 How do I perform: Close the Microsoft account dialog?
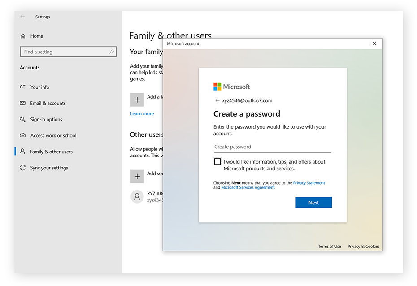tap(374, 43)
